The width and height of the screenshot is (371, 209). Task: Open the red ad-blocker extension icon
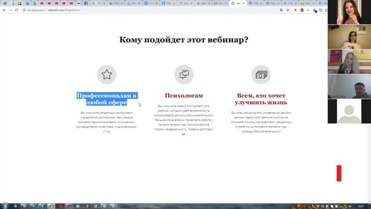[302, 10]
